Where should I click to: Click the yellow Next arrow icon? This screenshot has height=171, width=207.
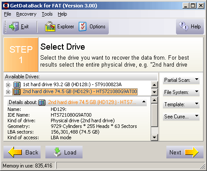click(192, 152)
